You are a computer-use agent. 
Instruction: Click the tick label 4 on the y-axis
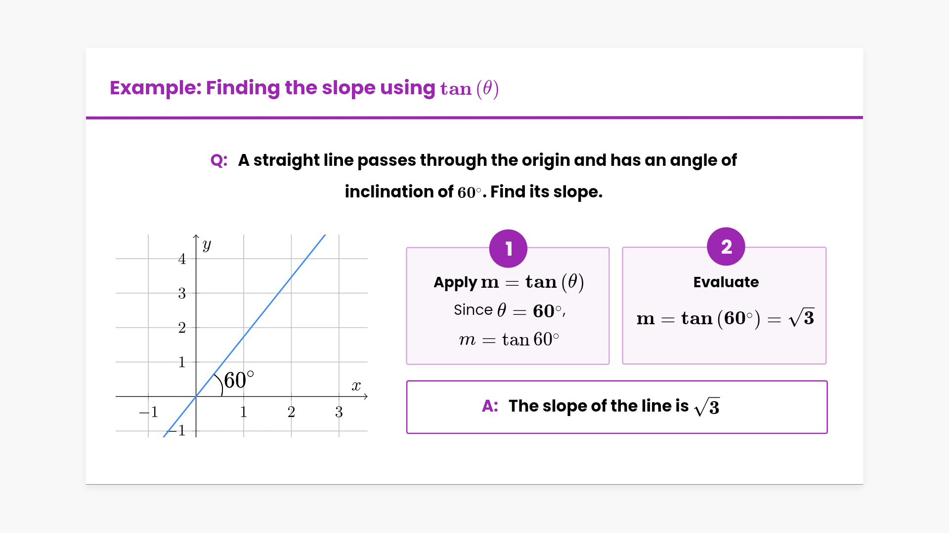pyautogui.click(x=182, y=259)
